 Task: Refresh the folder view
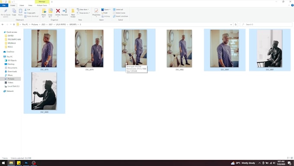236,24
